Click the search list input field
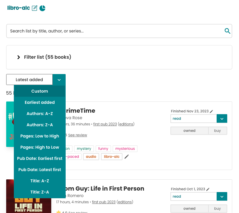 [x=119, y=31]
